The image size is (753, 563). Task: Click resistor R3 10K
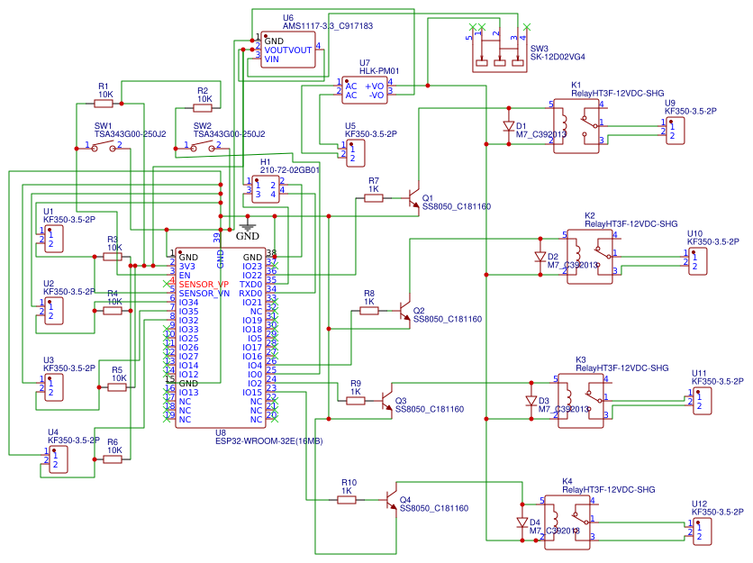coord(113,257)
